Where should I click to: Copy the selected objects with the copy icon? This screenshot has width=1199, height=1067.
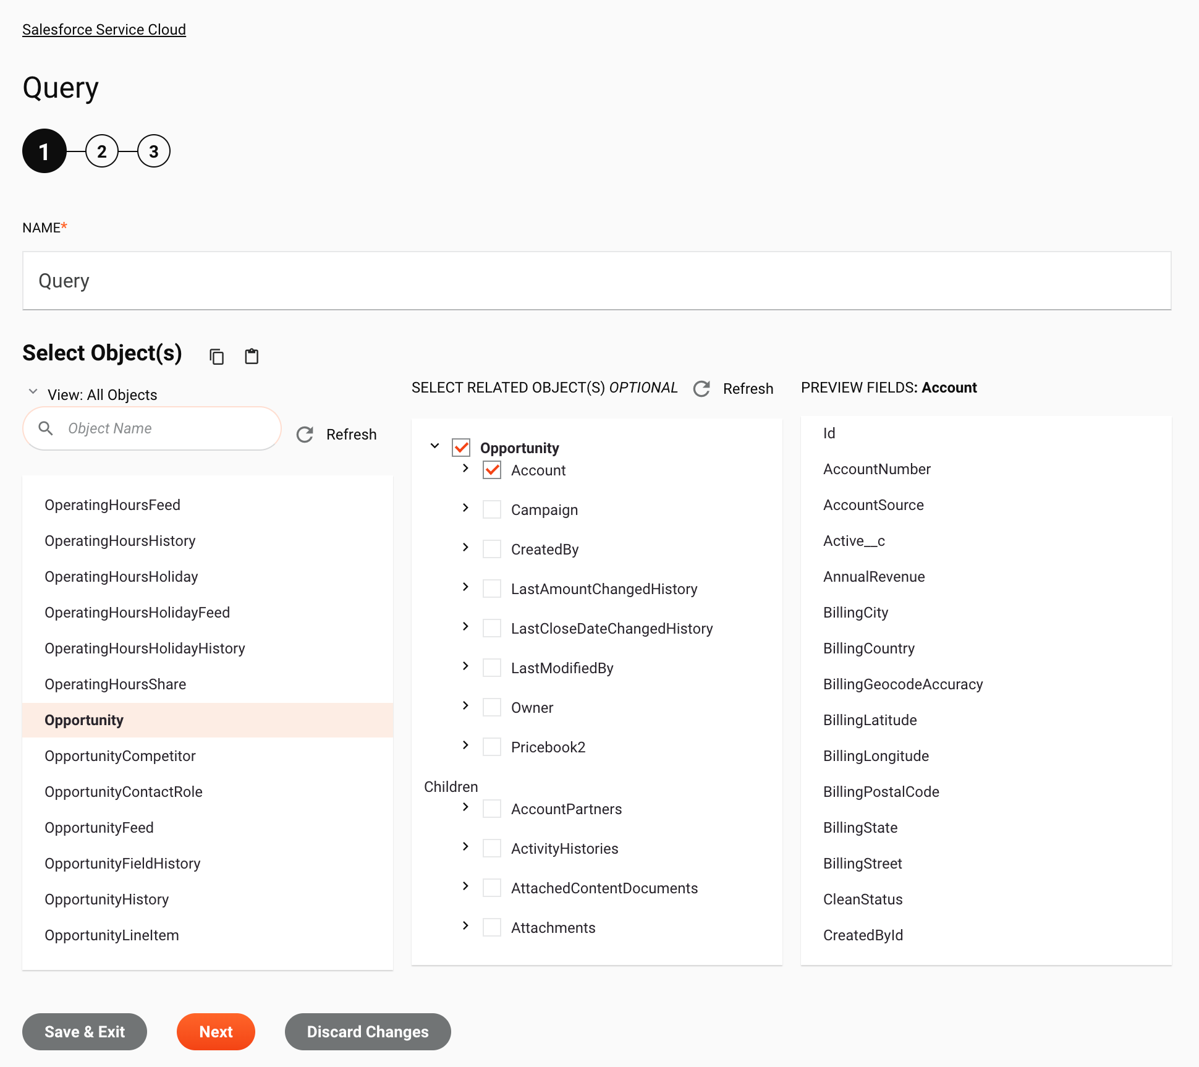(x=216, y=356)
